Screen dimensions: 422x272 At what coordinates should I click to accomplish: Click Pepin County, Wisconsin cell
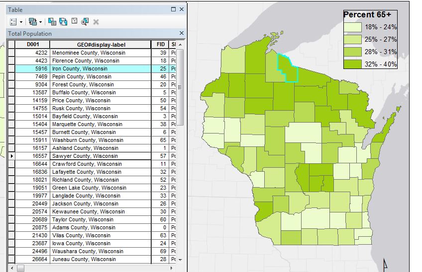coord(101,76)
